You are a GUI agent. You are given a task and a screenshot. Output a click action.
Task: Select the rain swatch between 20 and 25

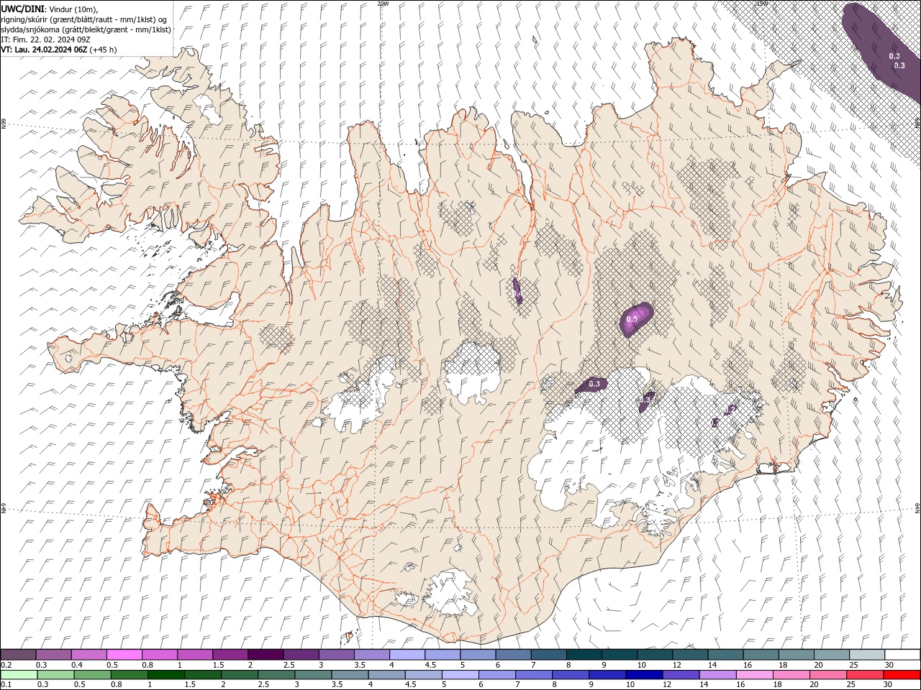click(x=827, y=675)
